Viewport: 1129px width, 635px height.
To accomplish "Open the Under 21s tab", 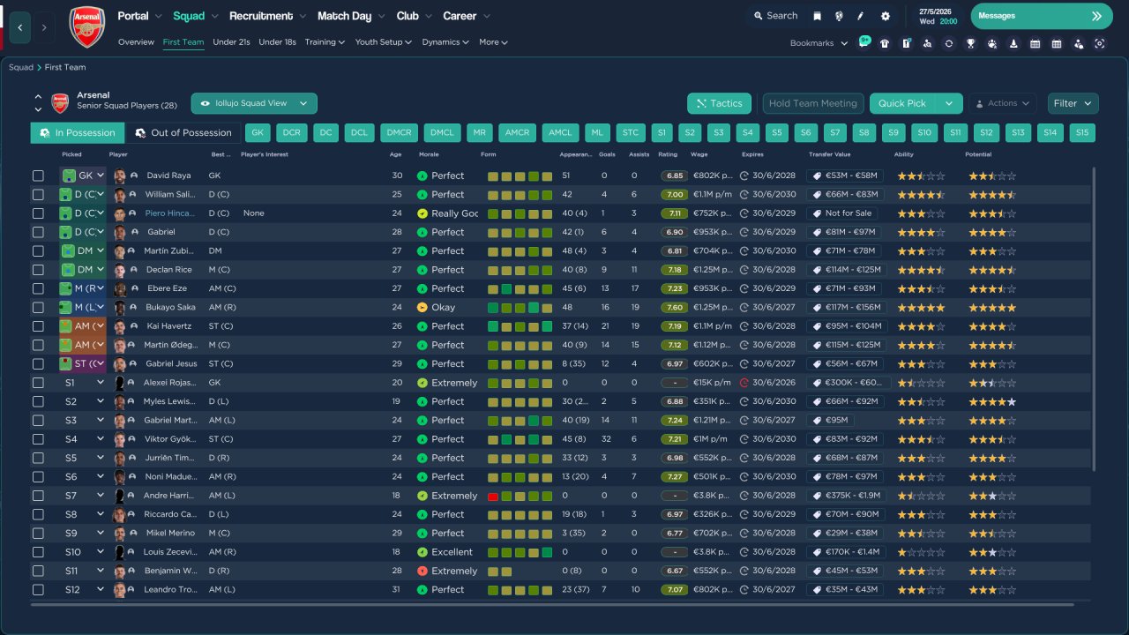I will [231, 42].
